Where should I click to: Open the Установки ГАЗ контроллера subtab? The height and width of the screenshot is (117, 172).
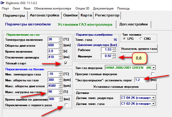(85, 24)
